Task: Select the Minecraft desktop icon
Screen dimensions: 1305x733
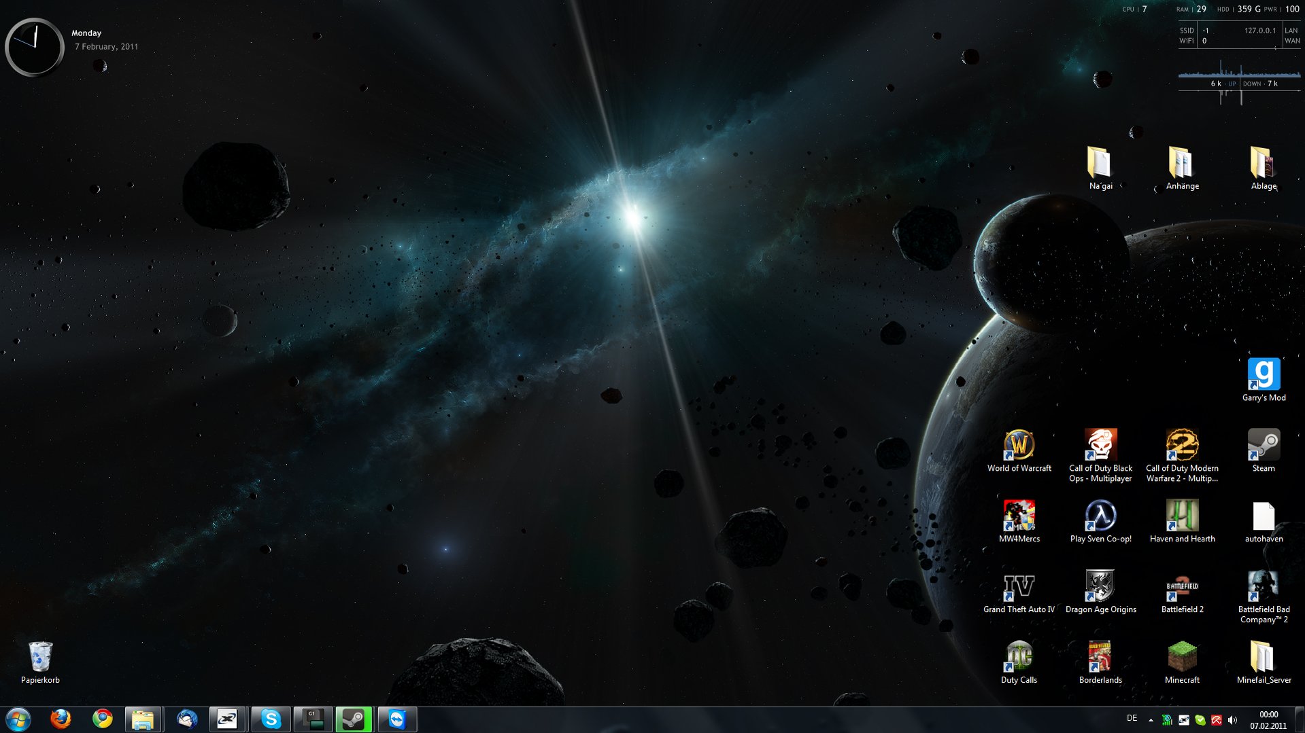Action: [x=1182, y=657]
